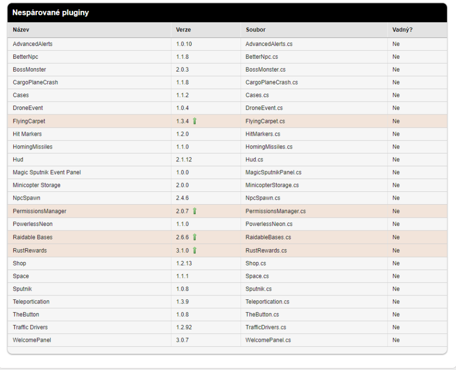Select the Teleportication plugin name
This screenshot has height=370, width=456.
31,302
